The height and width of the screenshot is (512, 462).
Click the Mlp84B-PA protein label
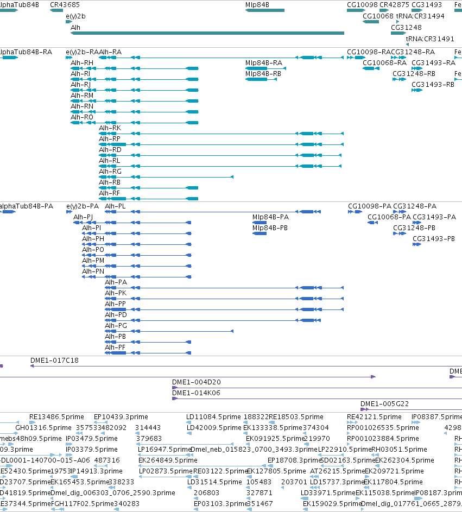point(271,217)
